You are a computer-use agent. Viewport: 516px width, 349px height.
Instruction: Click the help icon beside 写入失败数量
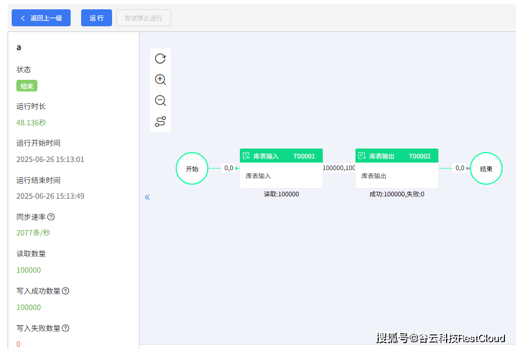click(65, 328)
